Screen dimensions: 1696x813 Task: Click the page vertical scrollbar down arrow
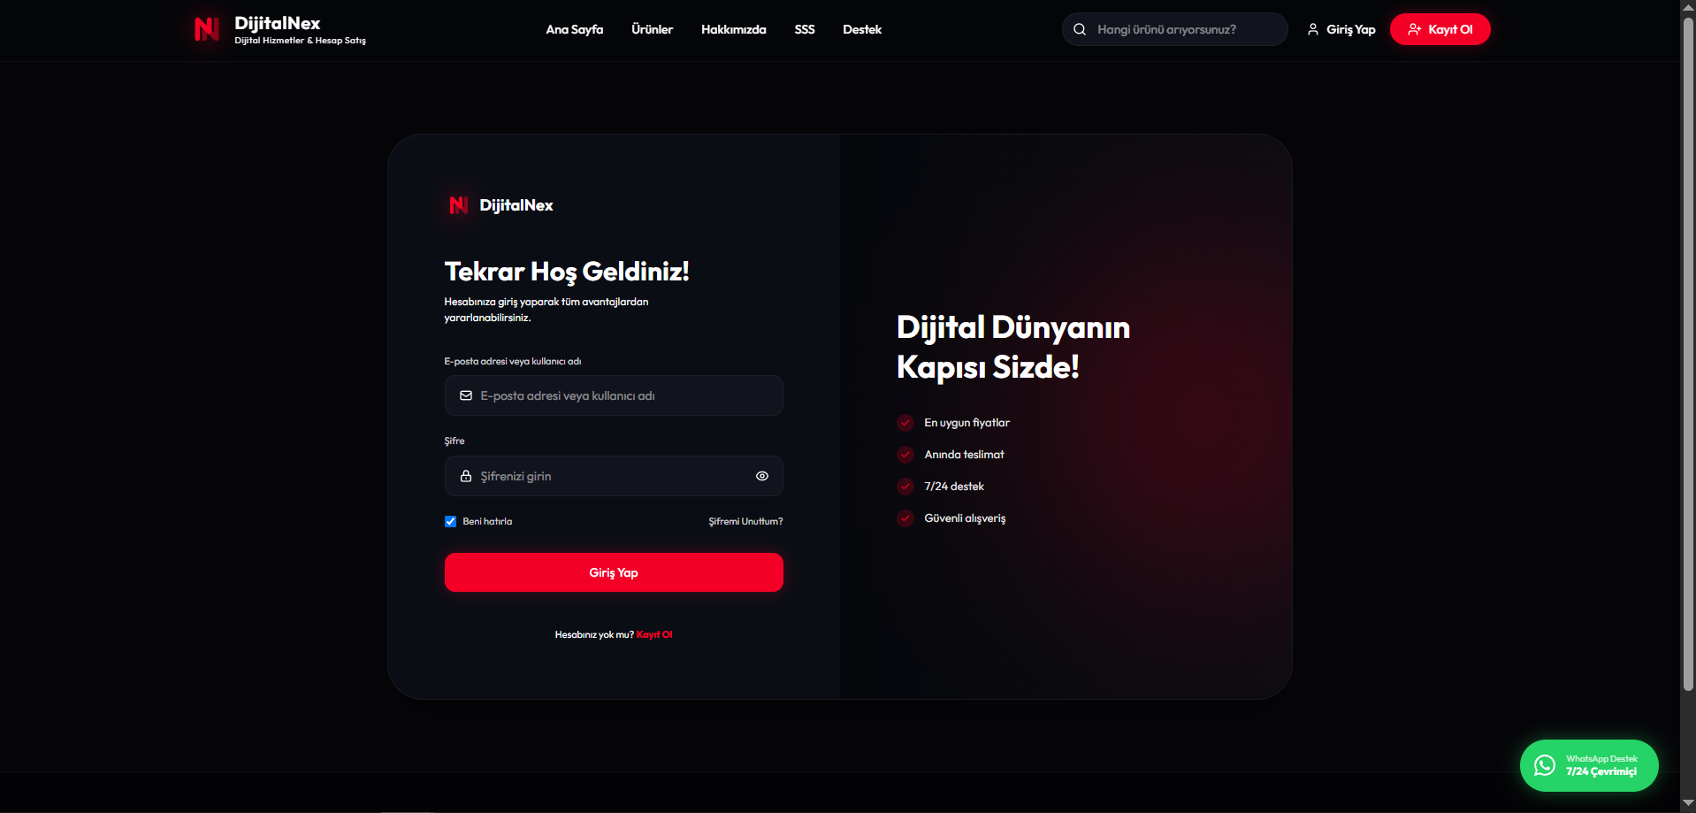click(x=1688, y=803)
